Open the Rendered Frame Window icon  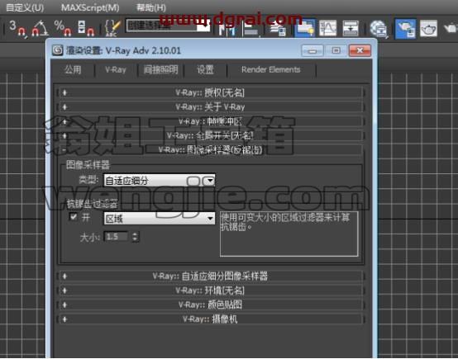tap(428, 28)
